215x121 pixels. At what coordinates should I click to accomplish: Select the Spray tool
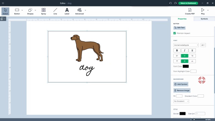(x=44, y=11)
